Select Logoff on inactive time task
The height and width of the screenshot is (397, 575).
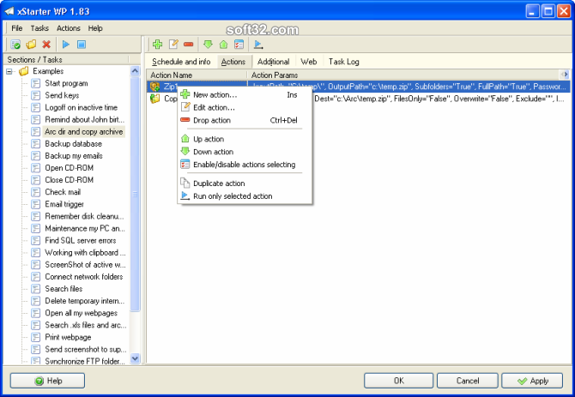81,107
